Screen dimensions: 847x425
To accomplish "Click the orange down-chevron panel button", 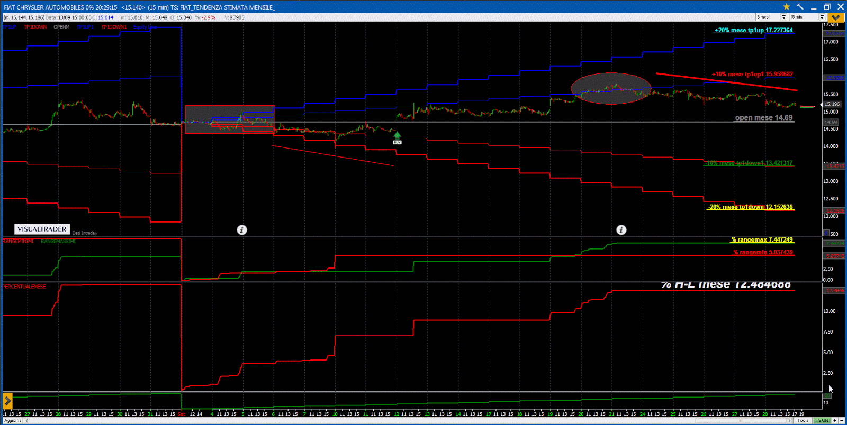I will [x=835, y=17].
